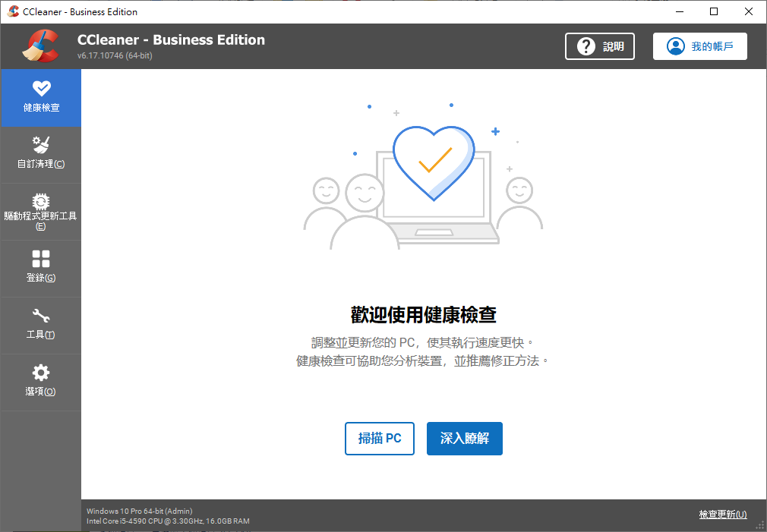Image resolution: width=767 pixels, height=532 pixels.
Task: Click the 深入瞭解 learn more button
Action: click(x=465, y=439)
